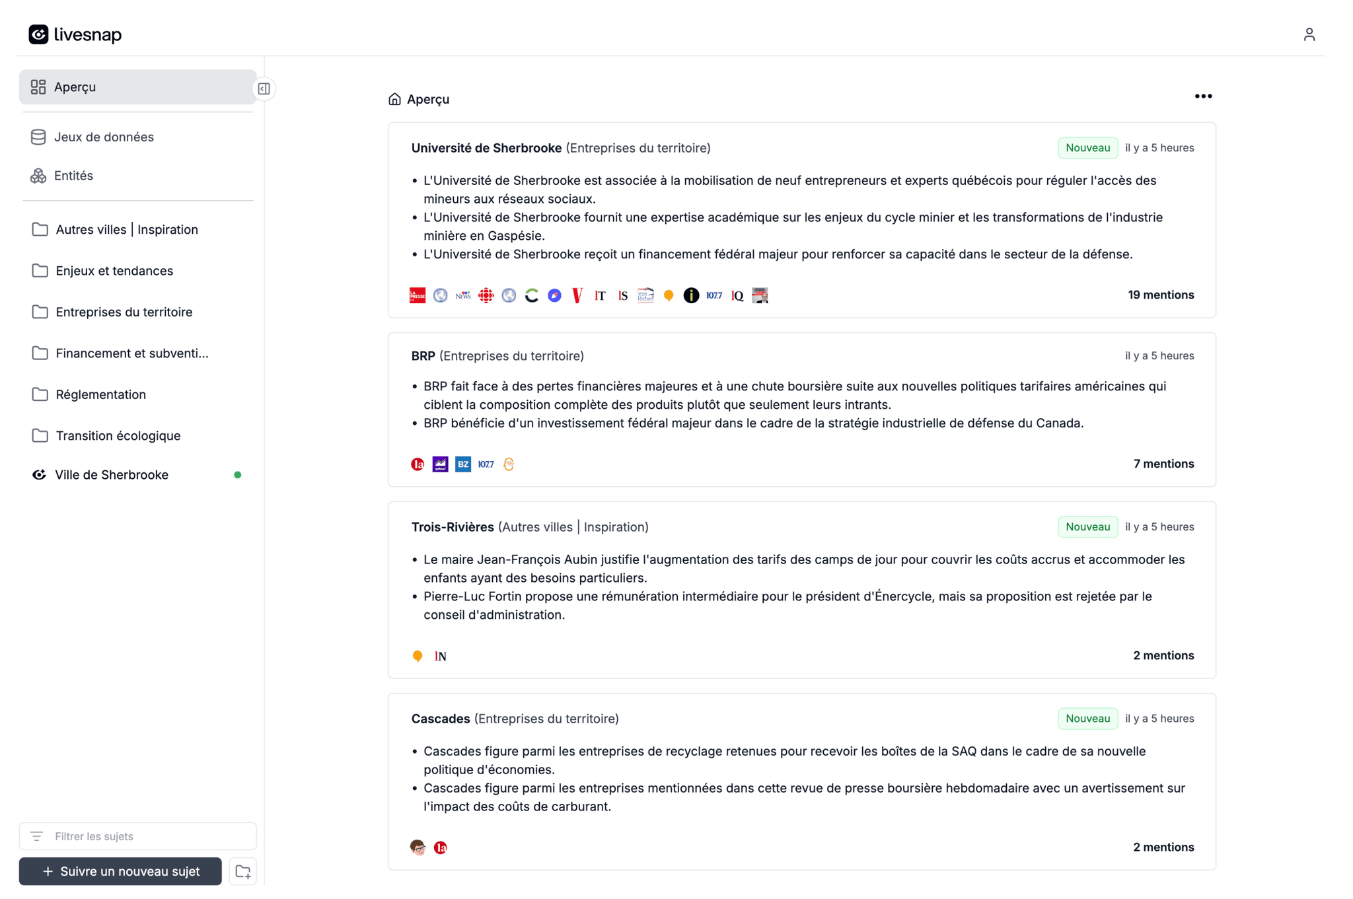Screen dimensions: 1353x899
Task: Click the red V source icon
Action: [577, 295]
